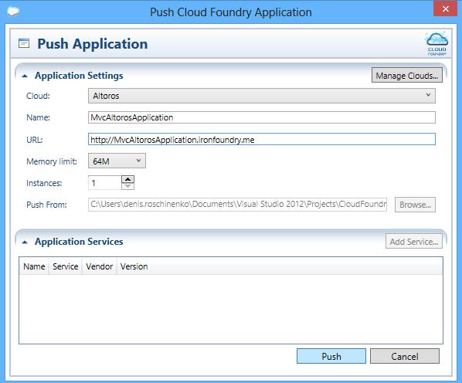The width and height of the screenshot is (462, 383).
Task: Sort services by Service column header
Action: click(66, 266)
